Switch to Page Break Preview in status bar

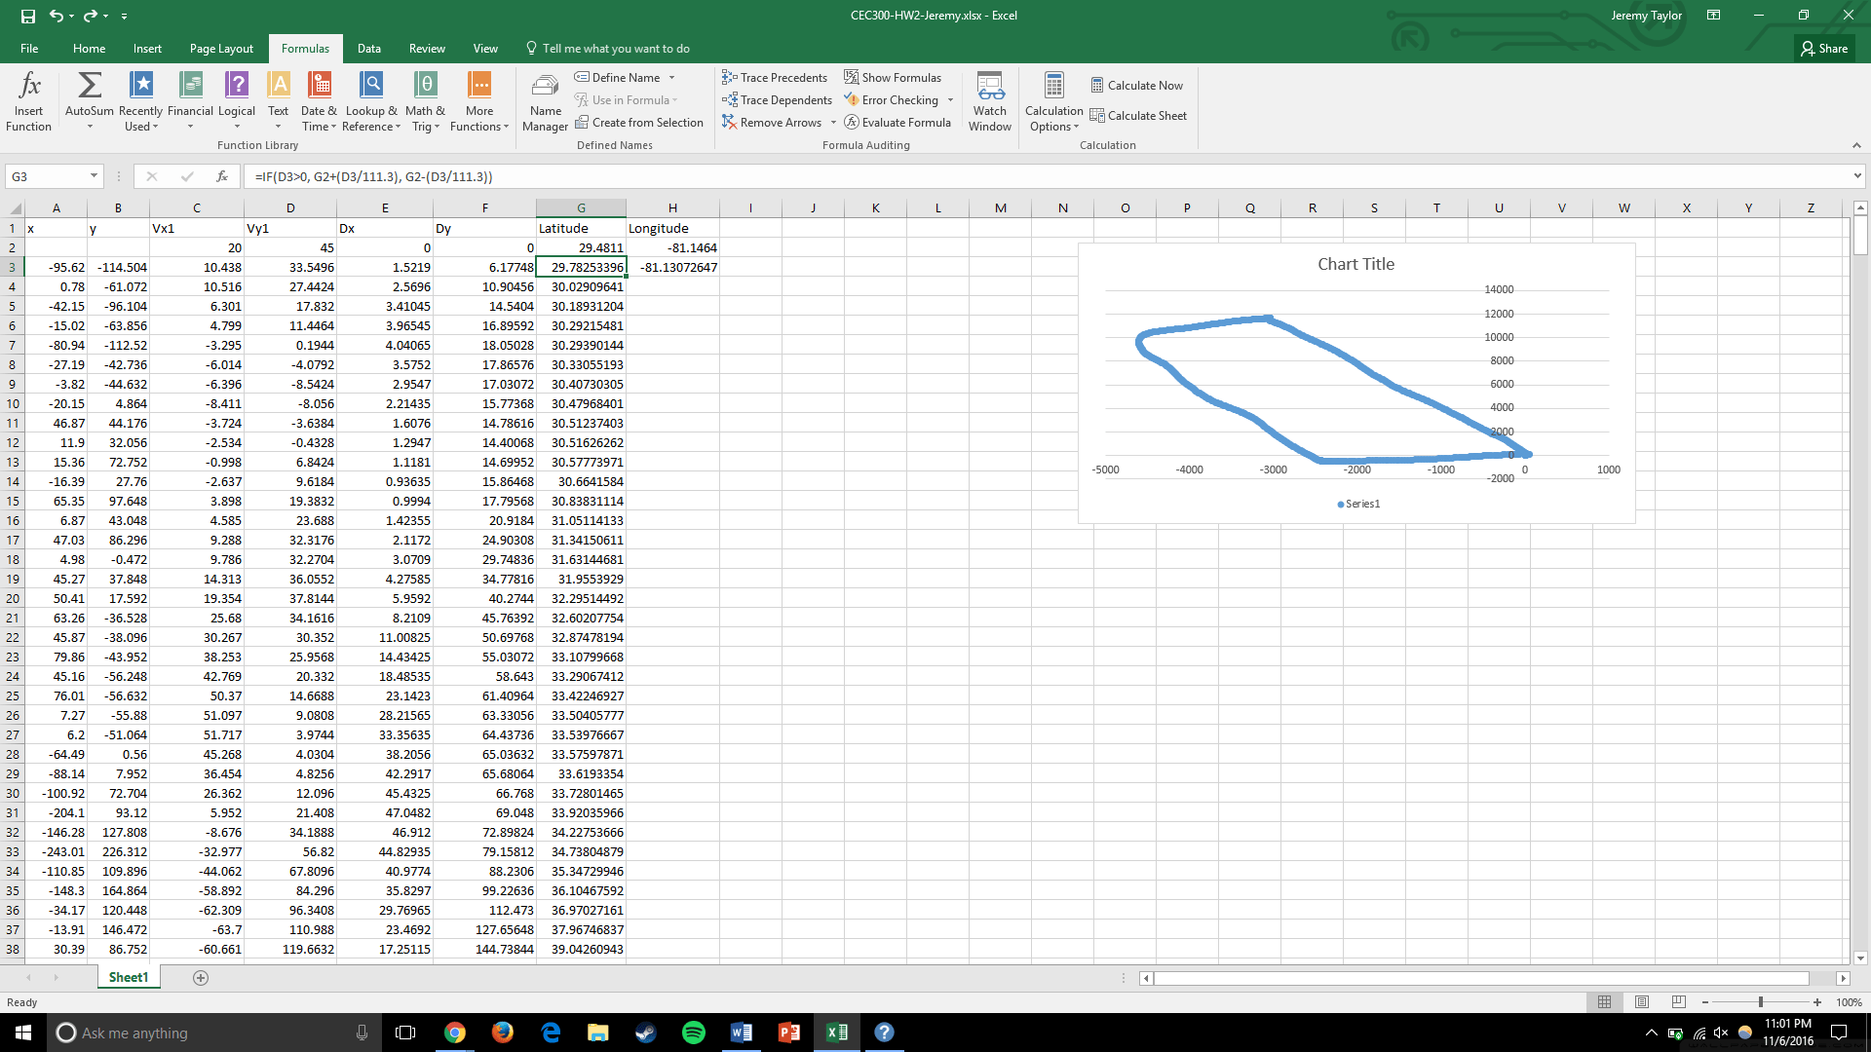[1678, 1002]
